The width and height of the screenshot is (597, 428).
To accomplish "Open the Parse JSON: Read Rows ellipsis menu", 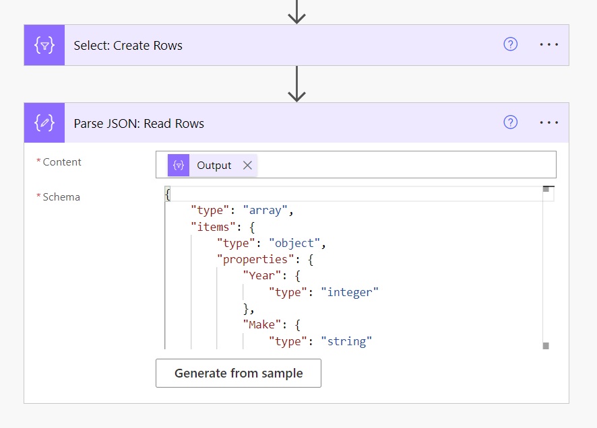I will pos(549,122).
